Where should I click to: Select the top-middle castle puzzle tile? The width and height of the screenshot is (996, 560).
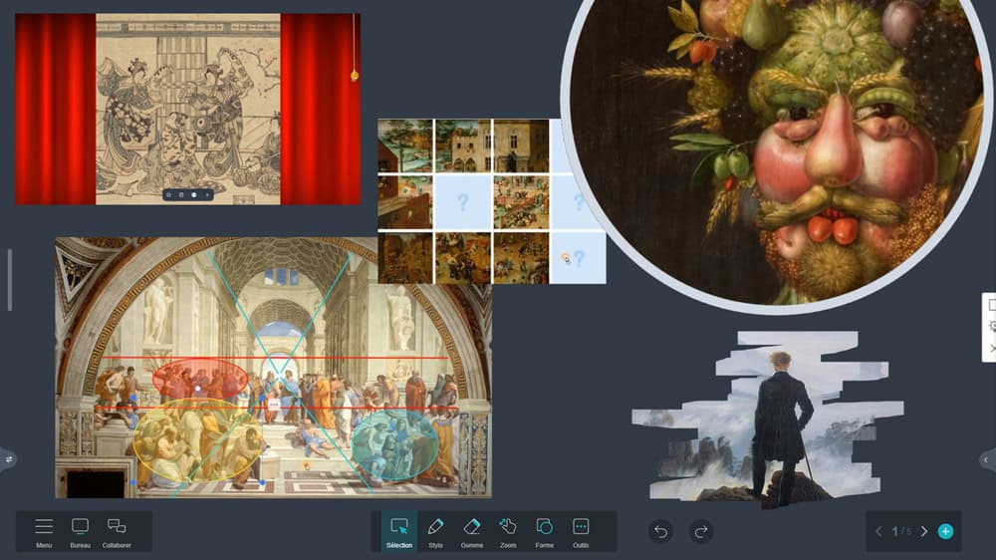click(x=463, y=145)
